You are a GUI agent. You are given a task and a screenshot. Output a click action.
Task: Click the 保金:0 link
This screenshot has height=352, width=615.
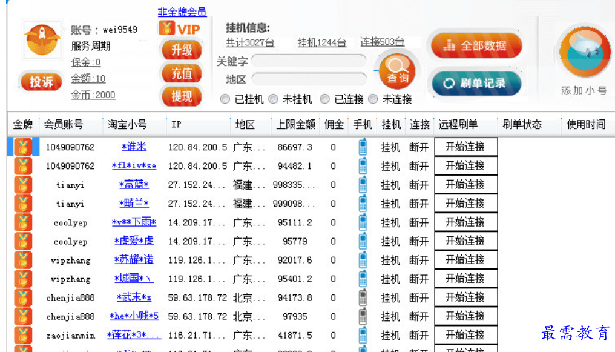tap(86, 62)
